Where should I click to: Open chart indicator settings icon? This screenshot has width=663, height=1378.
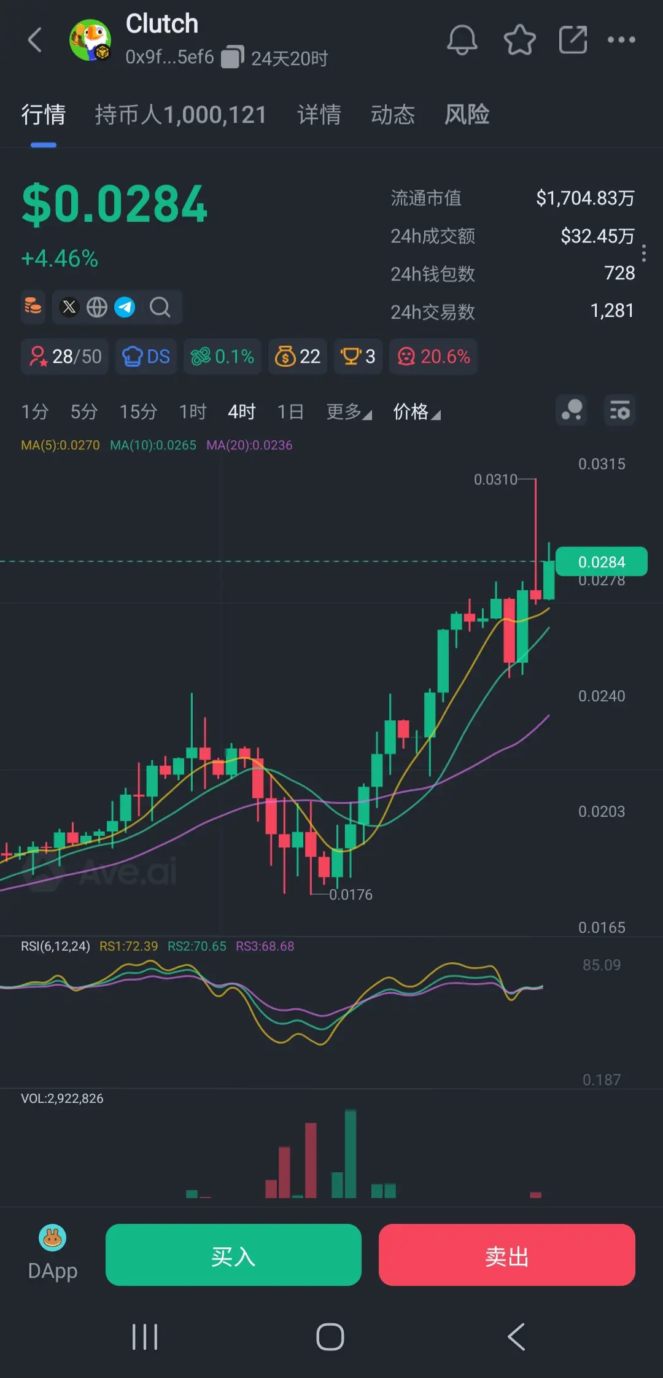coord(620,410)
